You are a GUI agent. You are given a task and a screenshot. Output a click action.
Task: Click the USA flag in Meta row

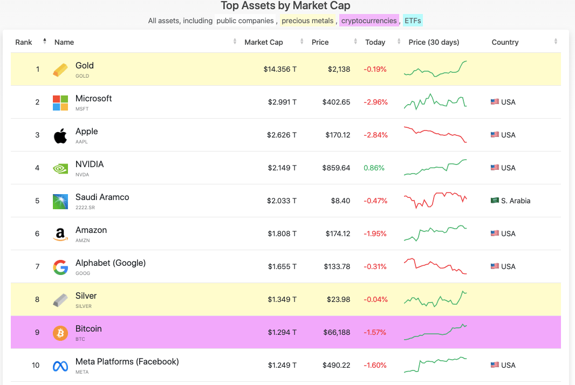[495, 365]
